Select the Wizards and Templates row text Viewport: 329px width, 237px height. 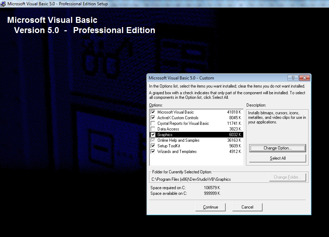pyautogui.click(x=177, y=152)
